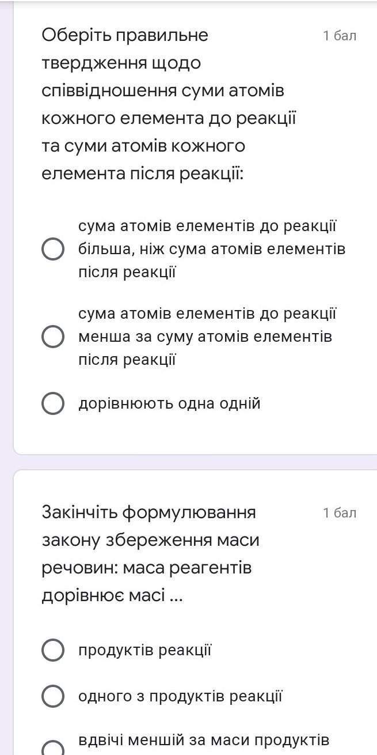Image resolution: width=377 pixels, height=755 pixels.
Task: Pick the 'продуктів реакції' radio circle
Action: coord(53,650)
